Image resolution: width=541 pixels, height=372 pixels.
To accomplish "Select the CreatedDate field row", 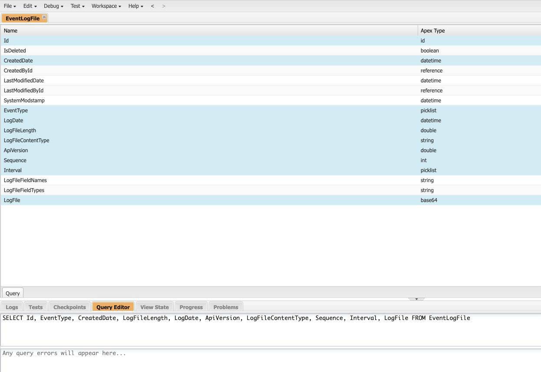I will point(270,61).
